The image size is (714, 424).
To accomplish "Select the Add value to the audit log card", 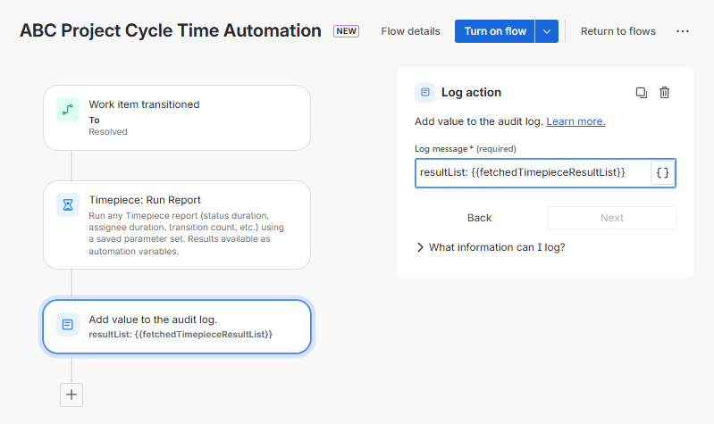I will pyautogui.click(x=177, y=327).
